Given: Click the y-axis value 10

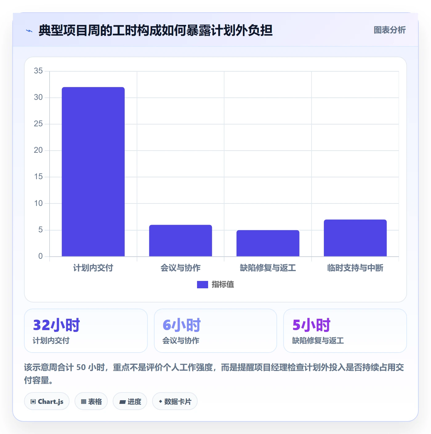Looking at the screenshot, I should [38, 203].
